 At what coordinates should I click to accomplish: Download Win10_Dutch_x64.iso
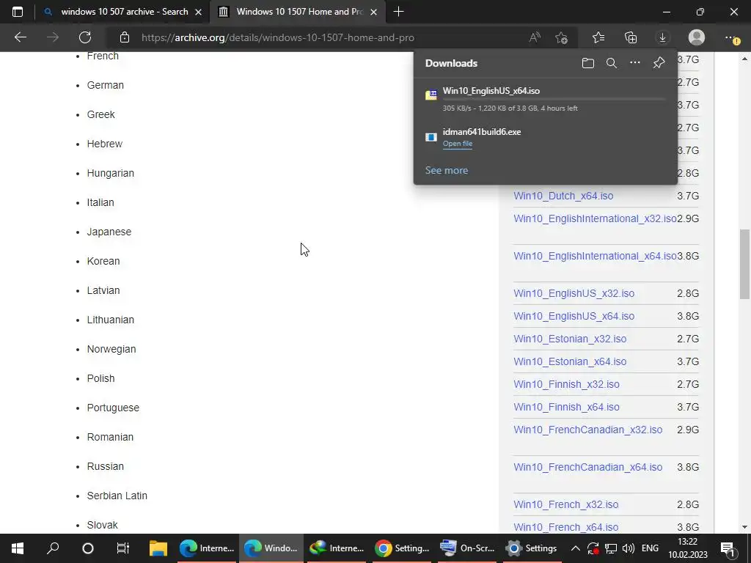(563, 196)
